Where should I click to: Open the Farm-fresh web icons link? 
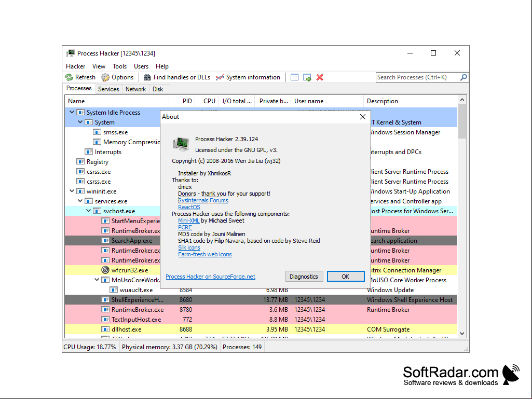coord(205,254)
